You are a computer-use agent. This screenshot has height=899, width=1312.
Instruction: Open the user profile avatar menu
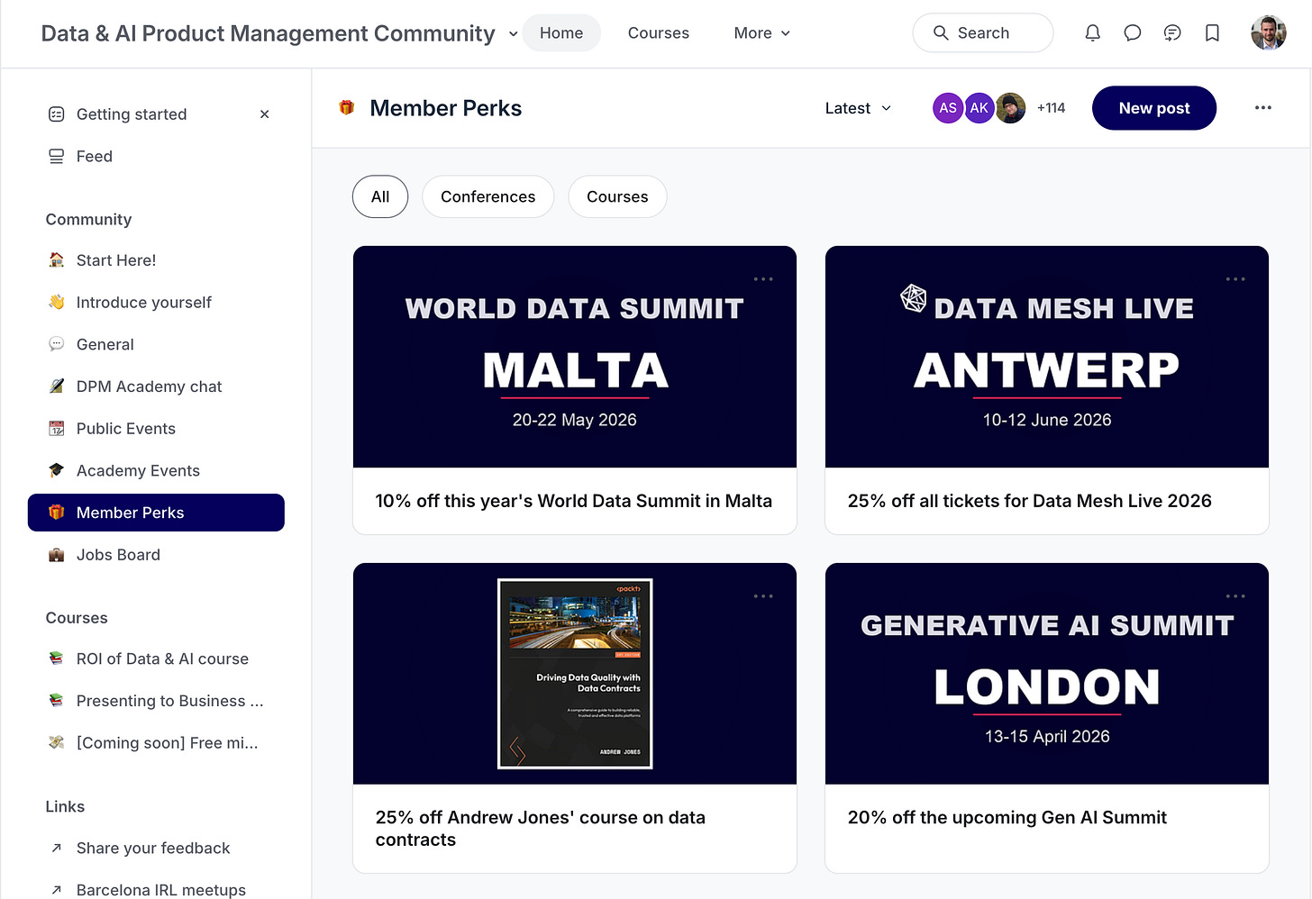[x=1269, y=33]
